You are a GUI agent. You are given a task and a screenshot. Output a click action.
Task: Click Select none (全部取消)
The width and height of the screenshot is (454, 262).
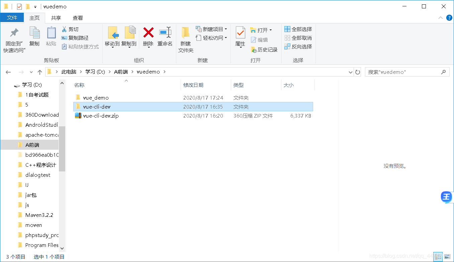298,38
